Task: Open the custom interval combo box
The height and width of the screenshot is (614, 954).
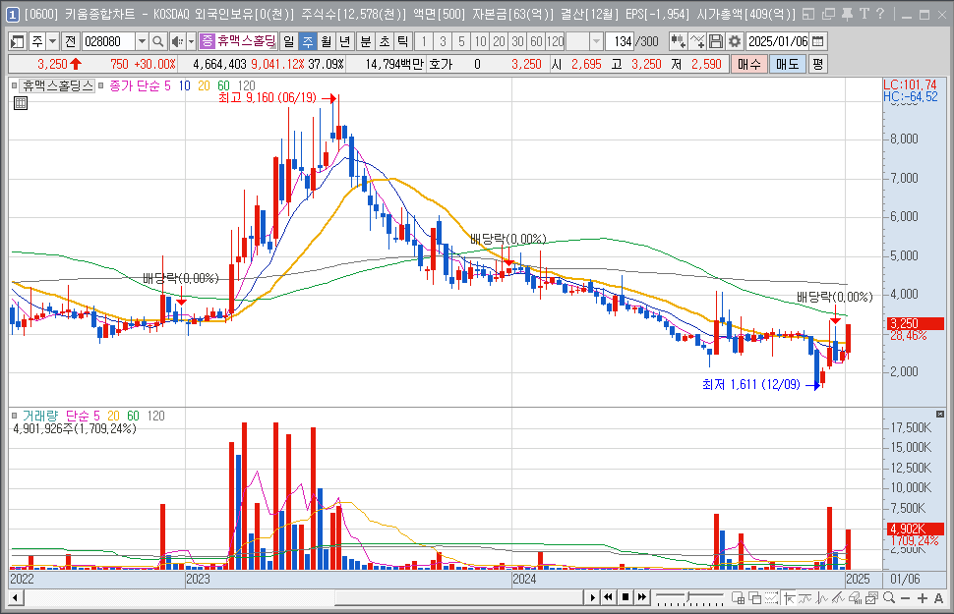Action: (584, 41)
